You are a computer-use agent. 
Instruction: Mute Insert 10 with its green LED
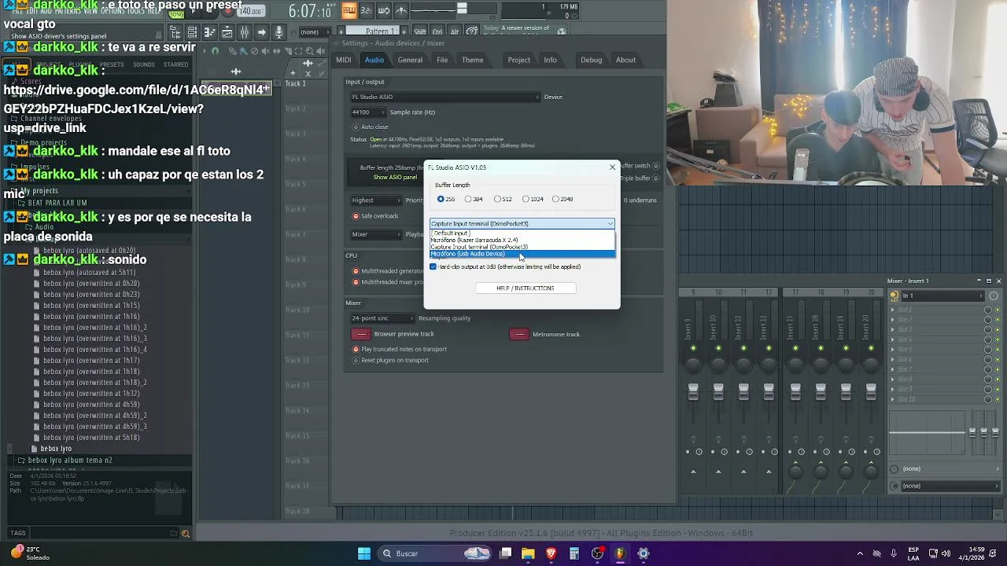tap(718, 348)
